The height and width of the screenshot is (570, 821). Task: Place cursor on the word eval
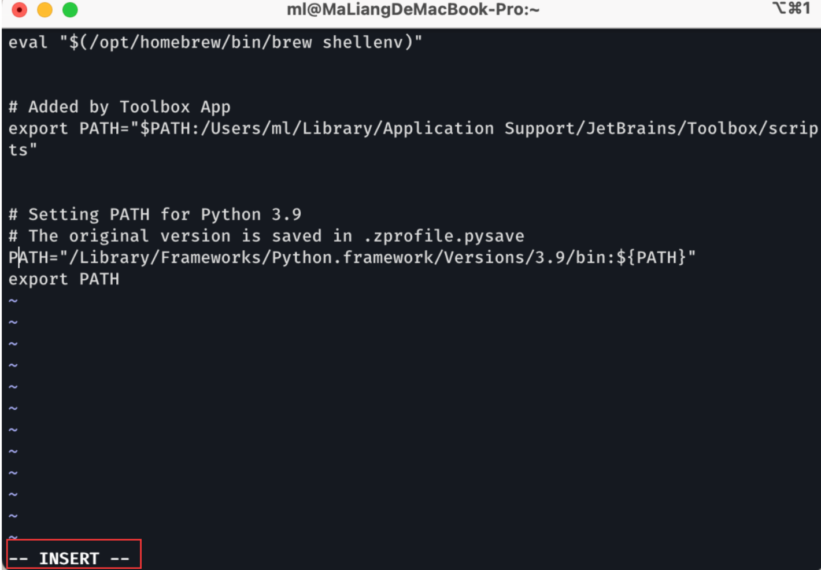[28, 42]
